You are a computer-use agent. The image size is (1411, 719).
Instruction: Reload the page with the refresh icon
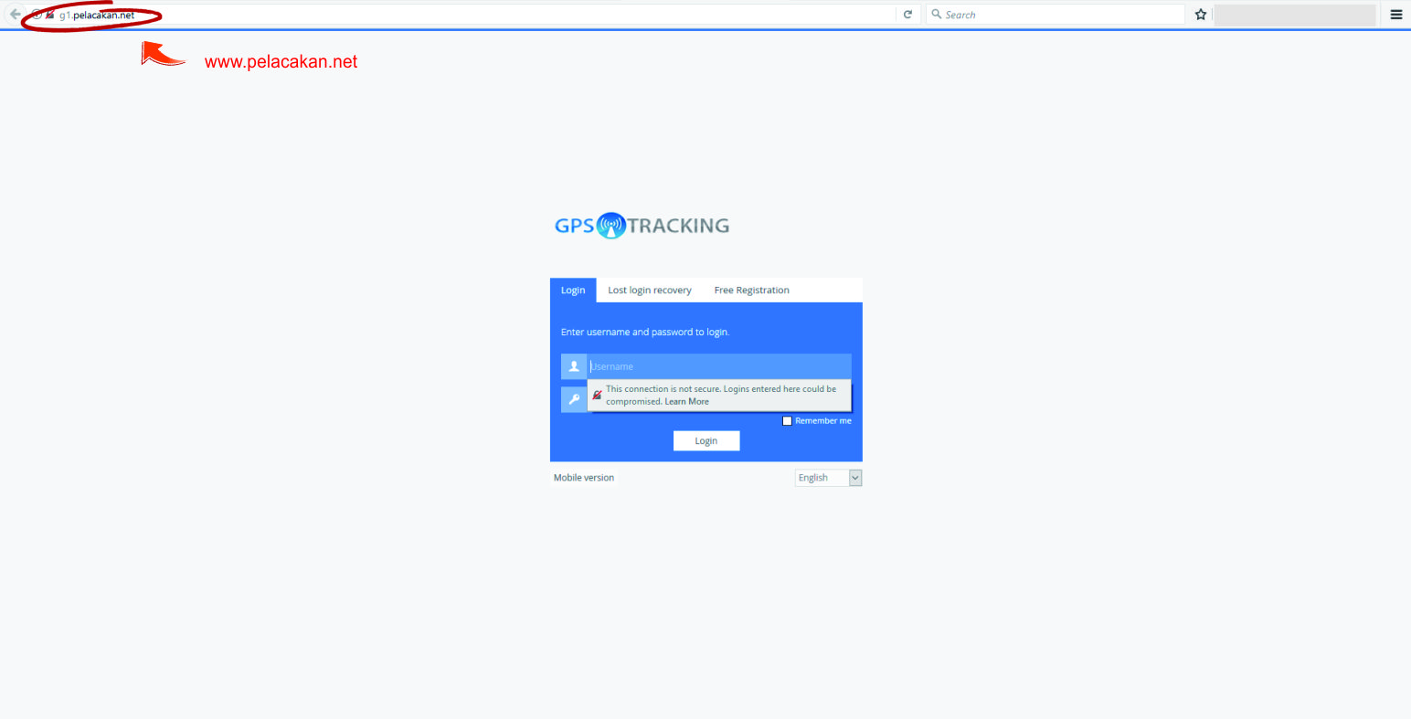[907, 15]
